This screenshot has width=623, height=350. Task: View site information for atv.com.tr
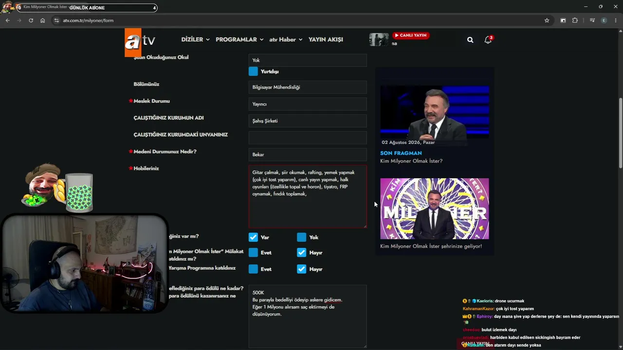[x=56, y=20]
